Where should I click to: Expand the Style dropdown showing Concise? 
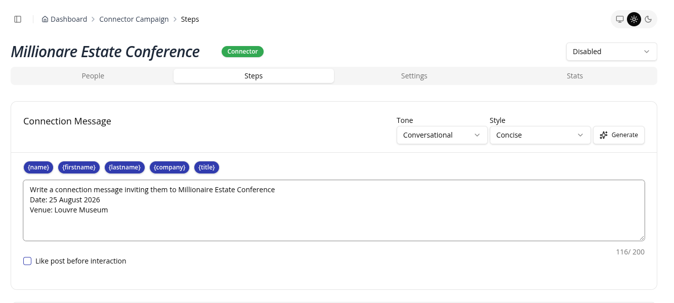pos(540,135)
